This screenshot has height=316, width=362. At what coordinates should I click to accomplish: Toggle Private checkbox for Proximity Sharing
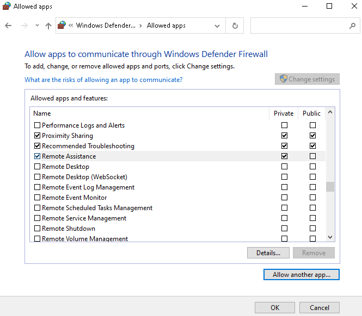[x=284, y=135]
